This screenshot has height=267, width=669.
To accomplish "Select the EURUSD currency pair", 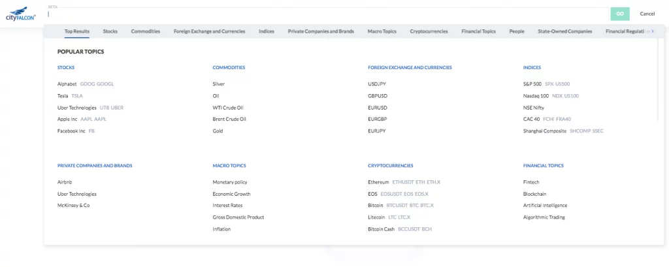I will (378, 108).
